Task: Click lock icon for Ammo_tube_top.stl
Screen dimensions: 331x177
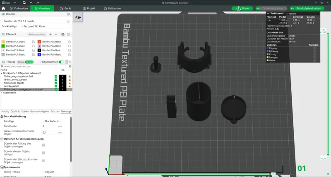Action: (x=70, y=83)
